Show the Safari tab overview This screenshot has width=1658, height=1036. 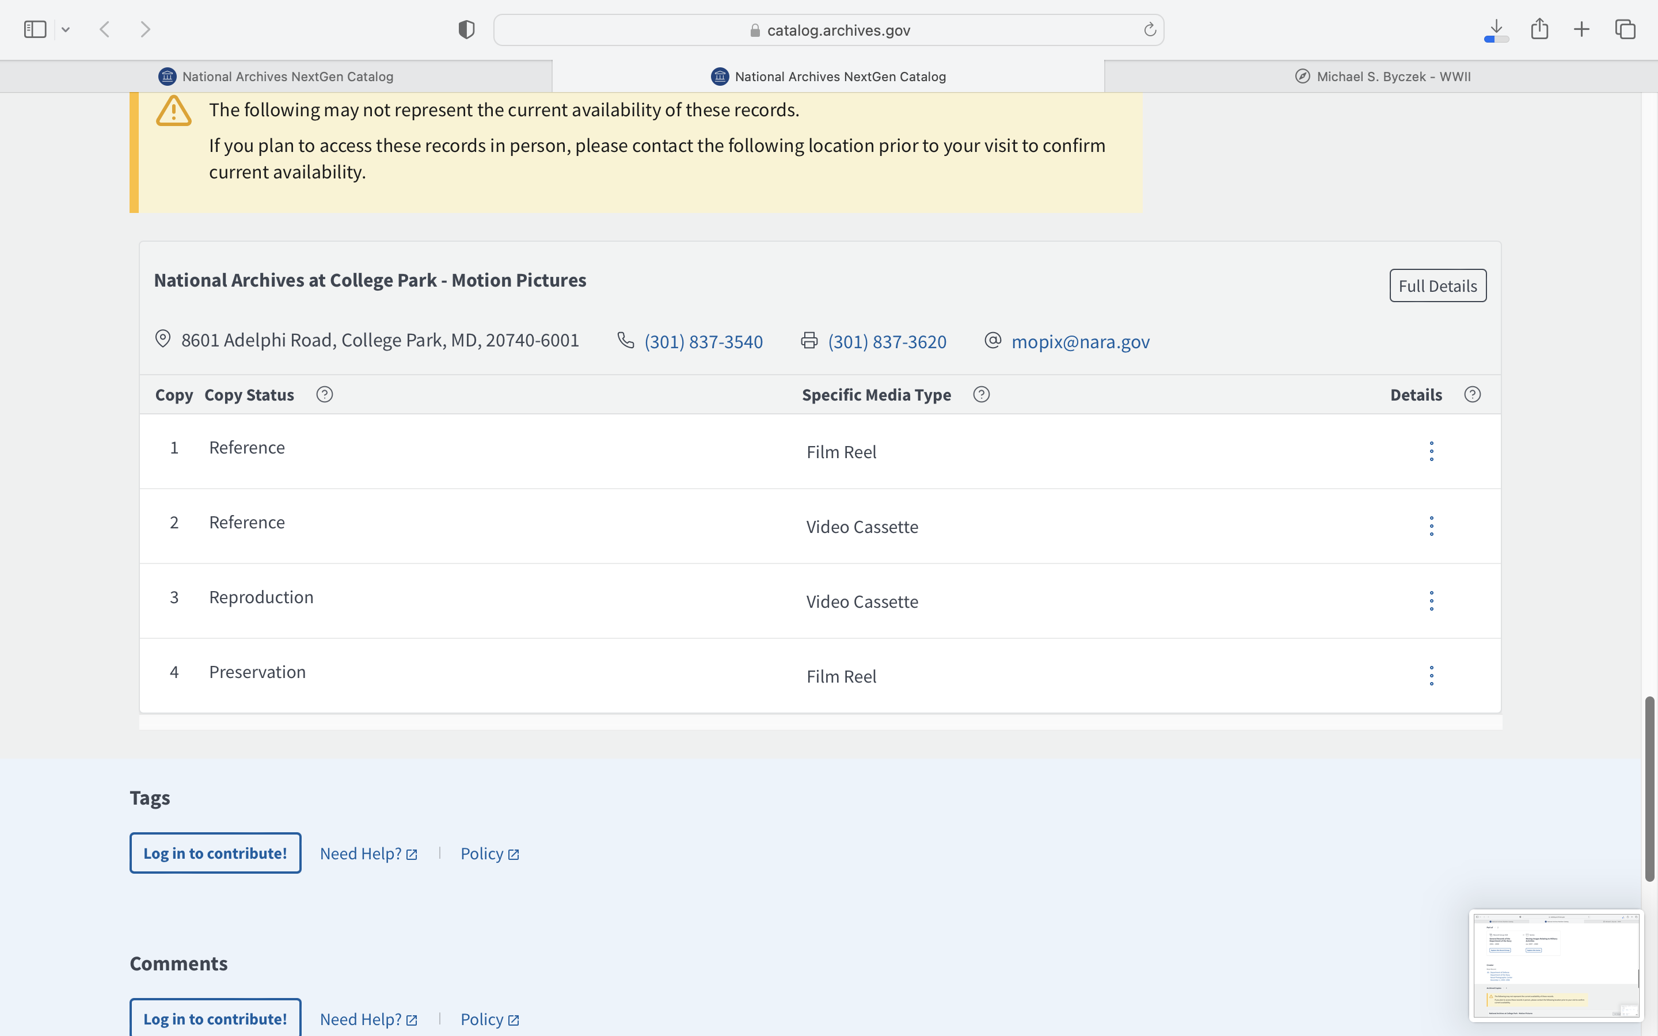(x=1625, y=29)
